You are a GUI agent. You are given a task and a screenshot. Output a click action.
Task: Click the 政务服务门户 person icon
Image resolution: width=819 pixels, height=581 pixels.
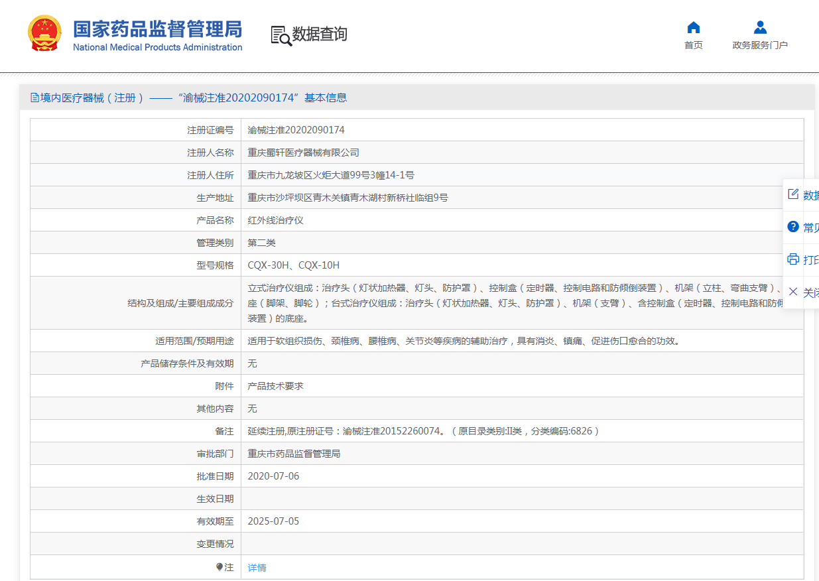pos(760,27)
